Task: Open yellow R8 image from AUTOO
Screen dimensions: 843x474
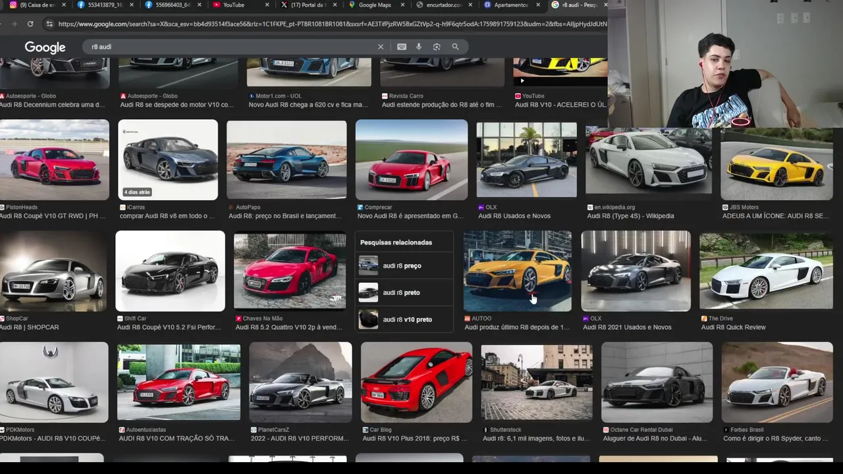Action: pyautogui.click(x=518, y=271)
